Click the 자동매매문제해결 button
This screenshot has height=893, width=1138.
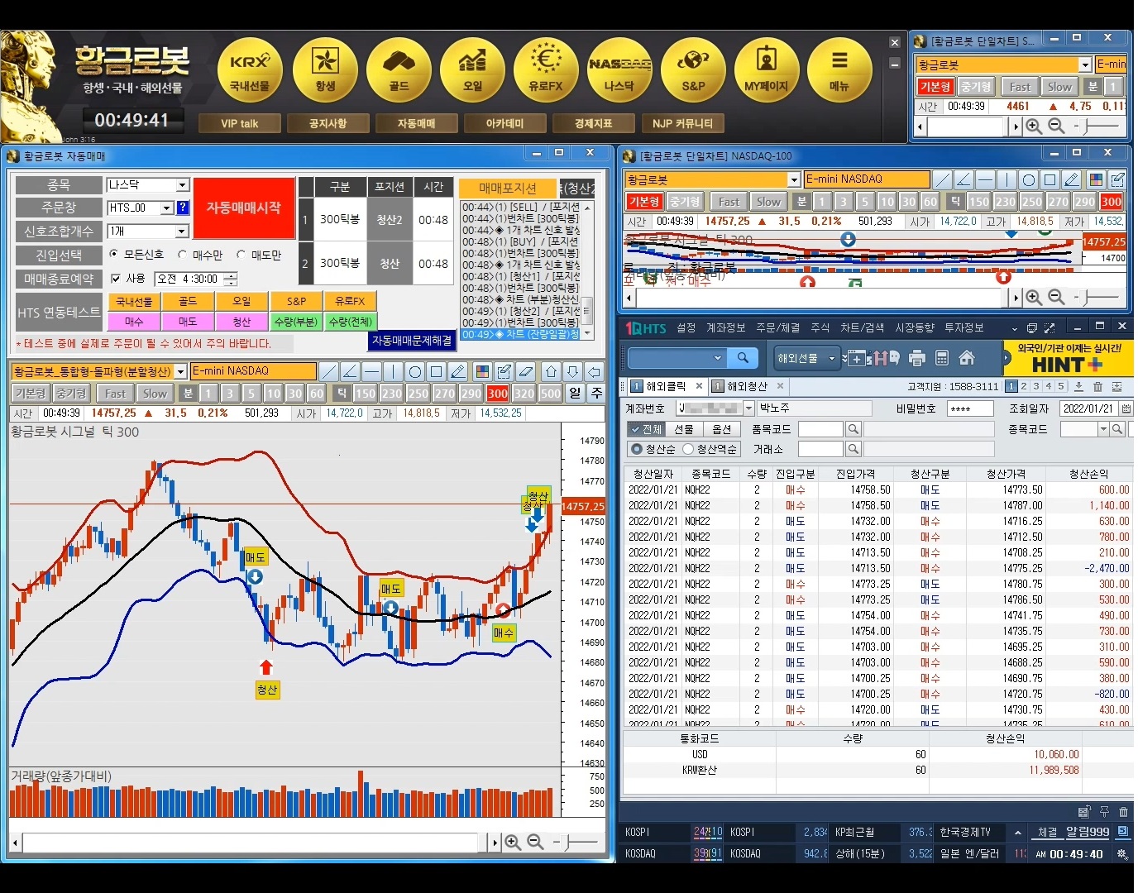[412, 341]
